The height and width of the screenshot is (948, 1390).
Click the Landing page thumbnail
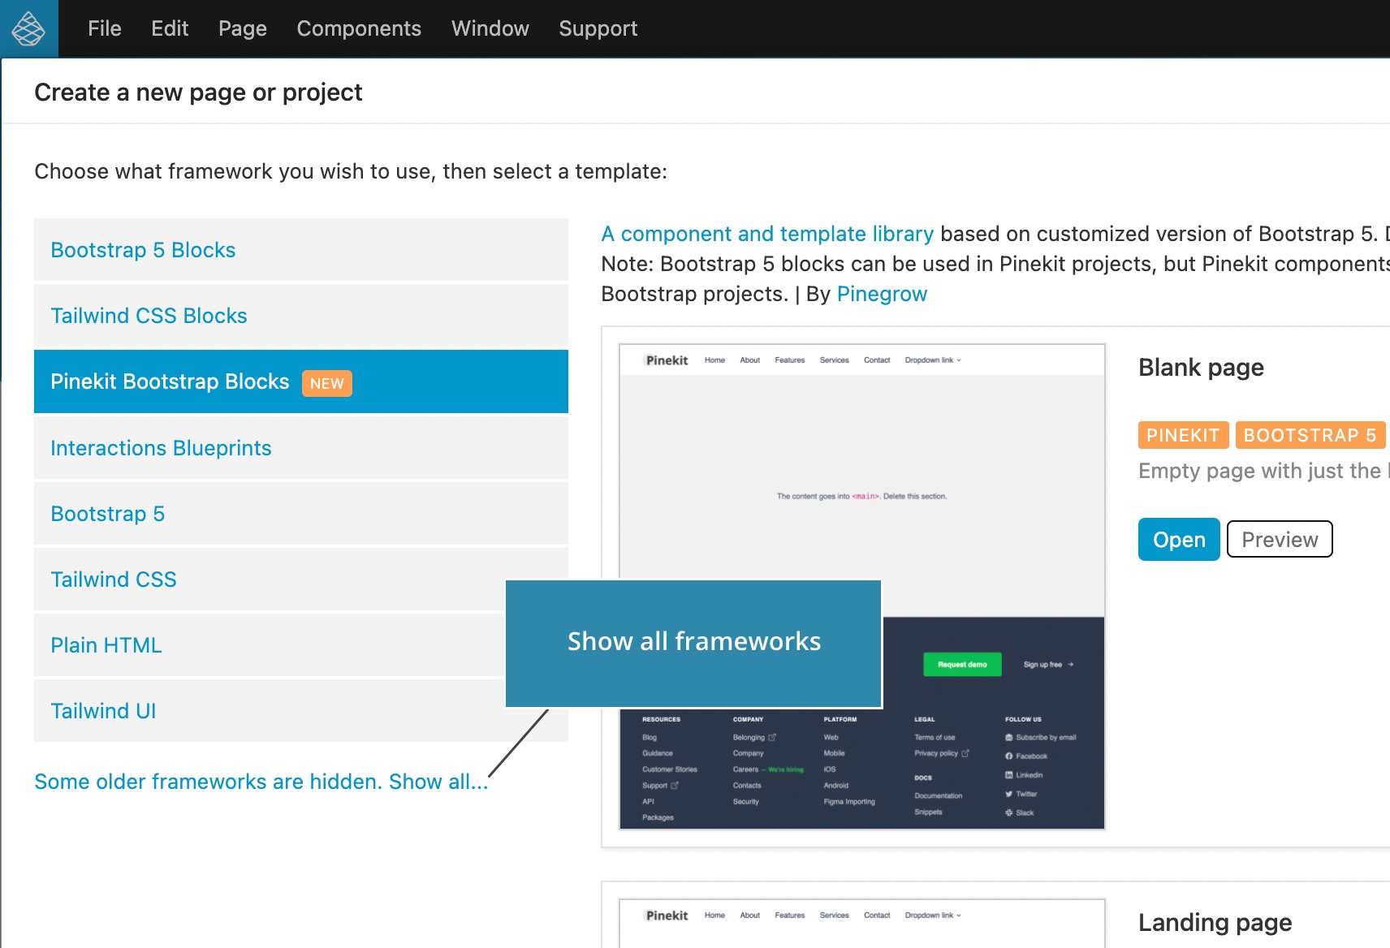point(861,923)
